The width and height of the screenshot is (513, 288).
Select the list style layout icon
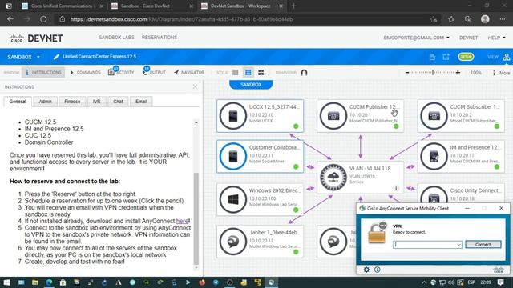[x=235, y=73]
